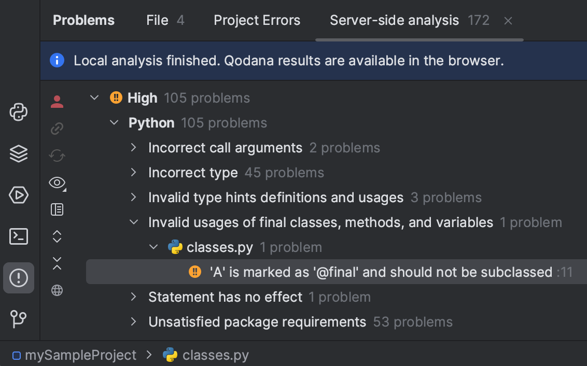
Task: Click the blue info icon in the banner
Action: pos(57,60)
